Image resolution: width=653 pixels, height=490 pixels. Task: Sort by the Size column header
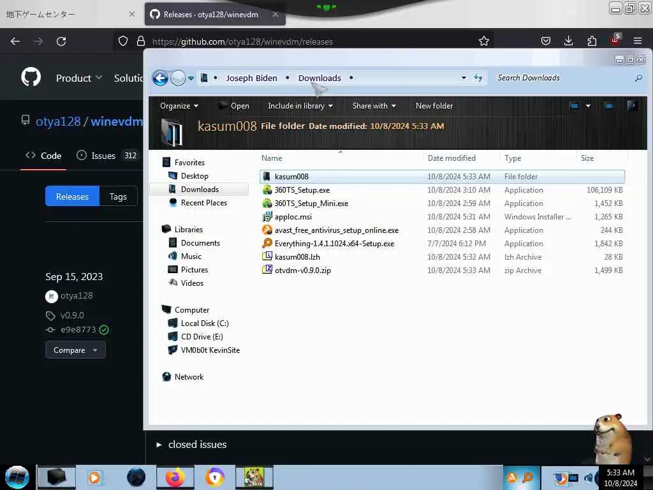pyautogui.click(x=587, y=158)
